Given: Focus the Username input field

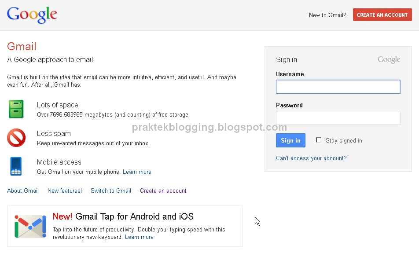Looking at the screenshot, I should tap(338, 87).
